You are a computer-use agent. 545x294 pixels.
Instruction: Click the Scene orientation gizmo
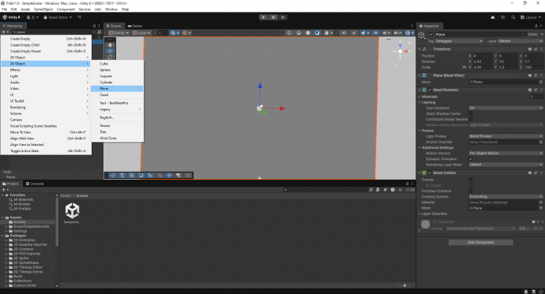[x=400, y=51]
